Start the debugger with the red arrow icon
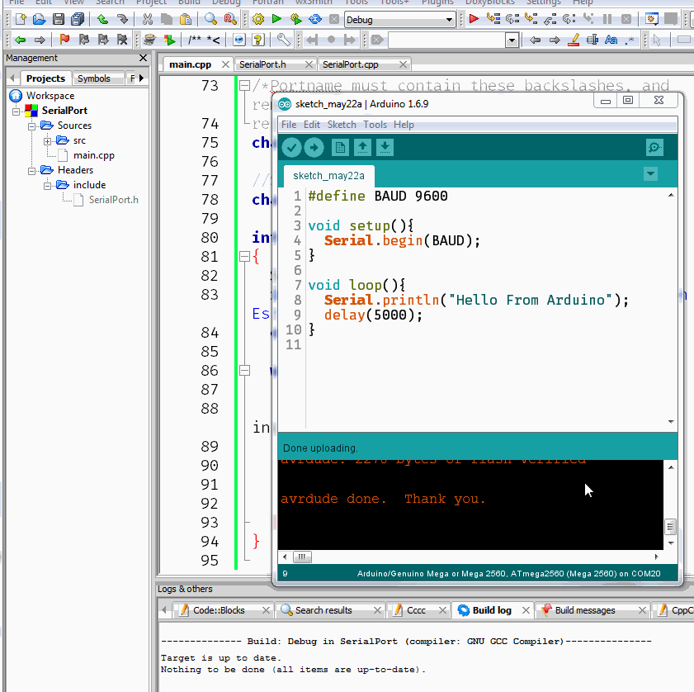This screenshot has width=694, height=692. click(x=474, y=18)
